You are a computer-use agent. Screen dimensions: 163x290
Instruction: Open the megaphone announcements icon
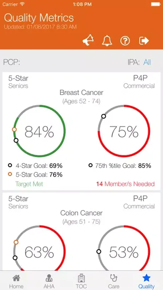(88, 40)
